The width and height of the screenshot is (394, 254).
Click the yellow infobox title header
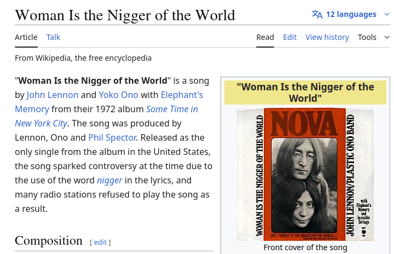tap(305, 93)
